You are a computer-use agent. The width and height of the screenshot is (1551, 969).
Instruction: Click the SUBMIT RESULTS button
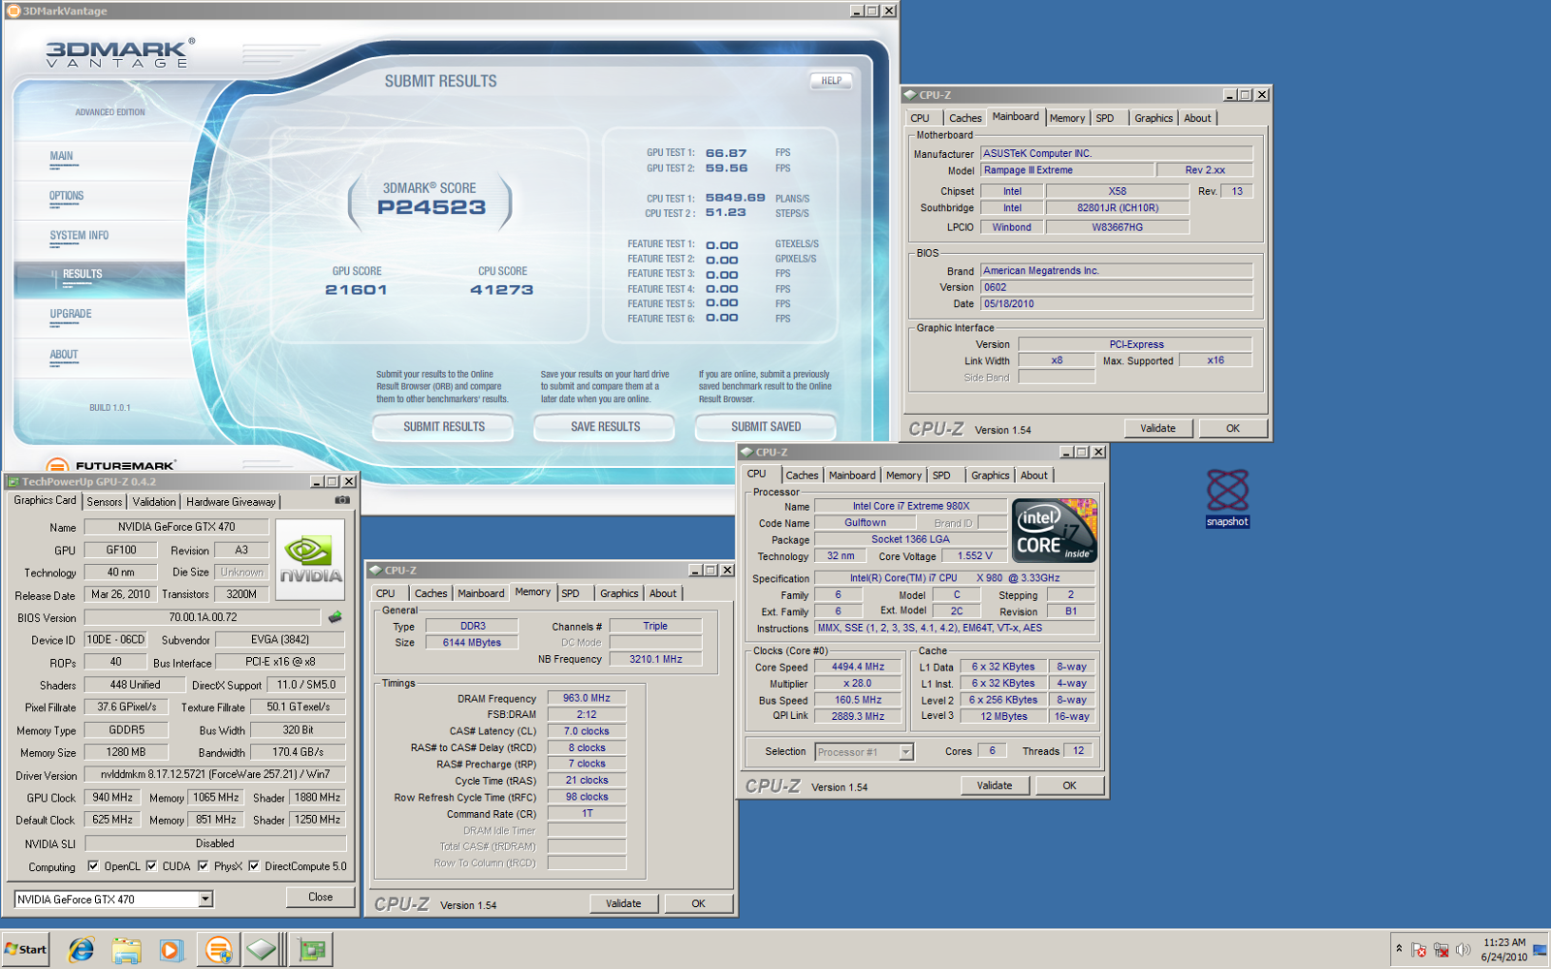(444, 426)
